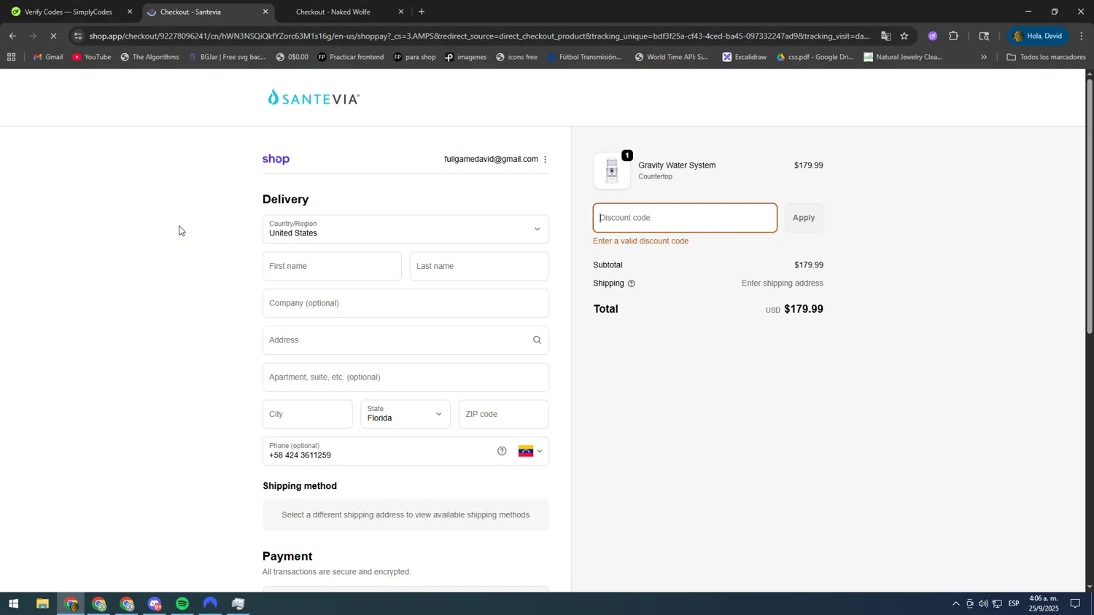Viewport: 1094px width, 615px height.
Task: Click the Shop logo
Action: 276,160
